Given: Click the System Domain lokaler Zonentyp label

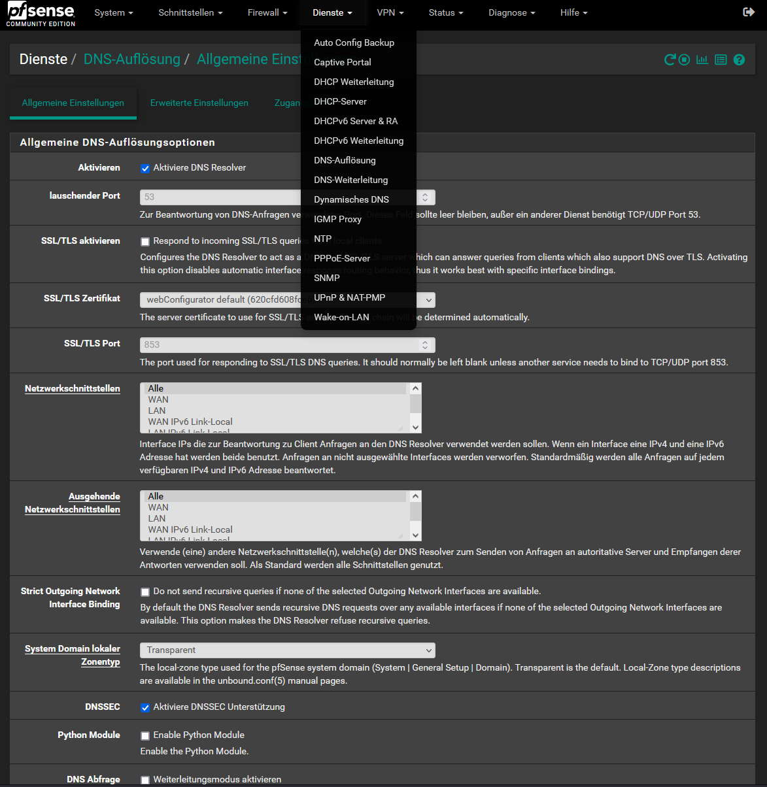Looking at the screenshot, I should point(73,656).
